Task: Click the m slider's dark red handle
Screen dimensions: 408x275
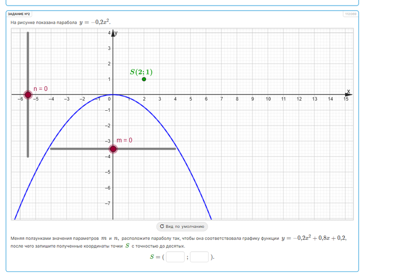Action: [113, 149]
